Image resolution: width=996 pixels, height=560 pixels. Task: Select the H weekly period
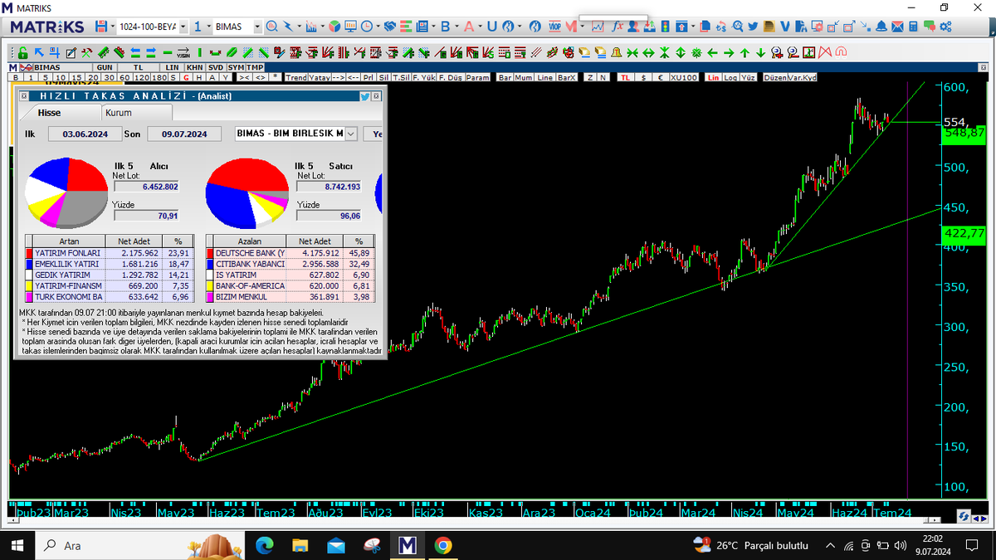pyautogui.click(x=199, y=77)
